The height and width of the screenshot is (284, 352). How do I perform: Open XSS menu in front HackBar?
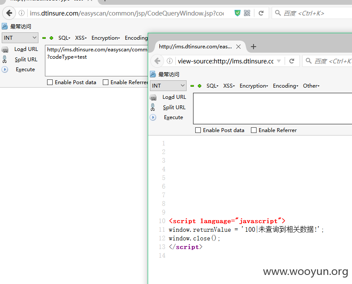point(229,86)
